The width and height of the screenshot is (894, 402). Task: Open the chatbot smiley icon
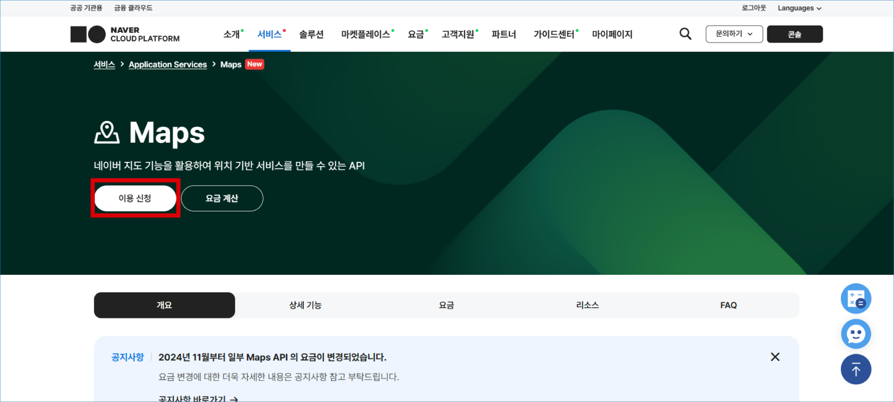[856, 334]
